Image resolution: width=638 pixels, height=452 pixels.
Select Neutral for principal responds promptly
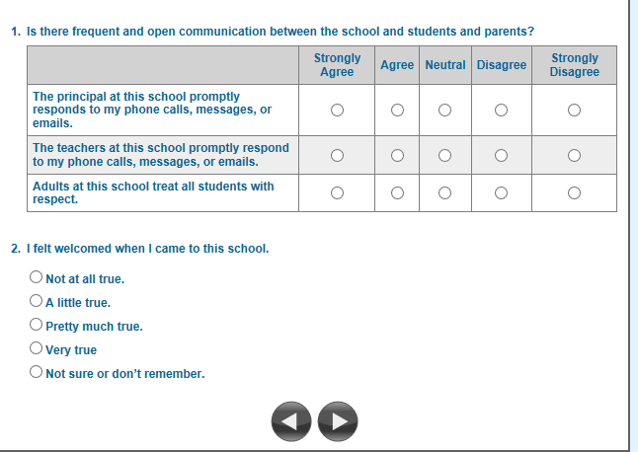pos(445,111)
